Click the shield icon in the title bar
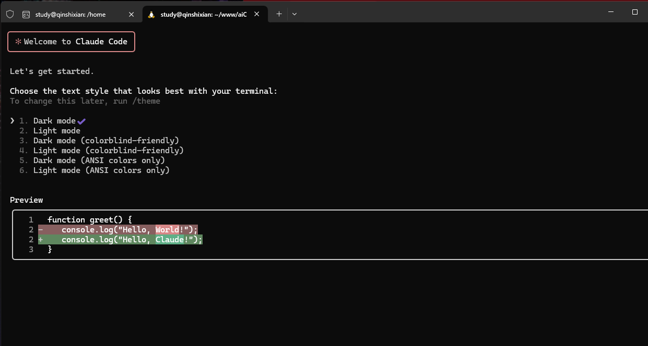The image size is (648, 346). click(9, 14)
